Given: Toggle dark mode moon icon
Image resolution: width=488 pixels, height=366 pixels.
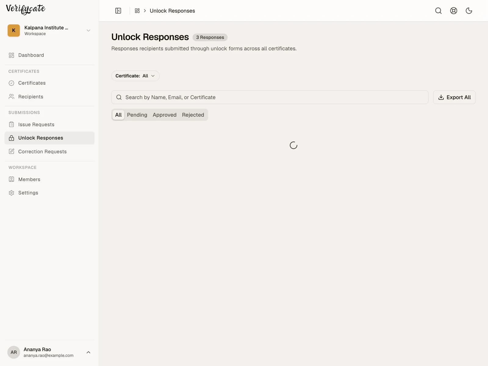Looking at the screenshot, I should click(x=469, y=11).
